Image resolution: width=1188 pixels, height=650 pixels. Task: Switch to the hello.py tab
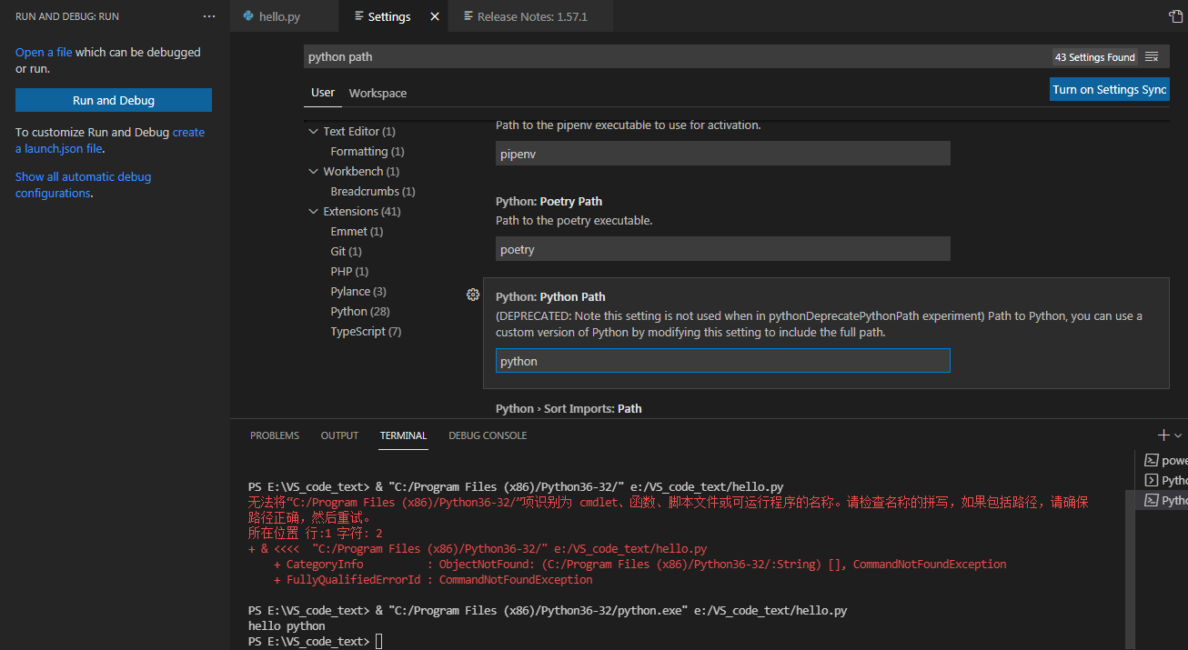coord(284,16)
